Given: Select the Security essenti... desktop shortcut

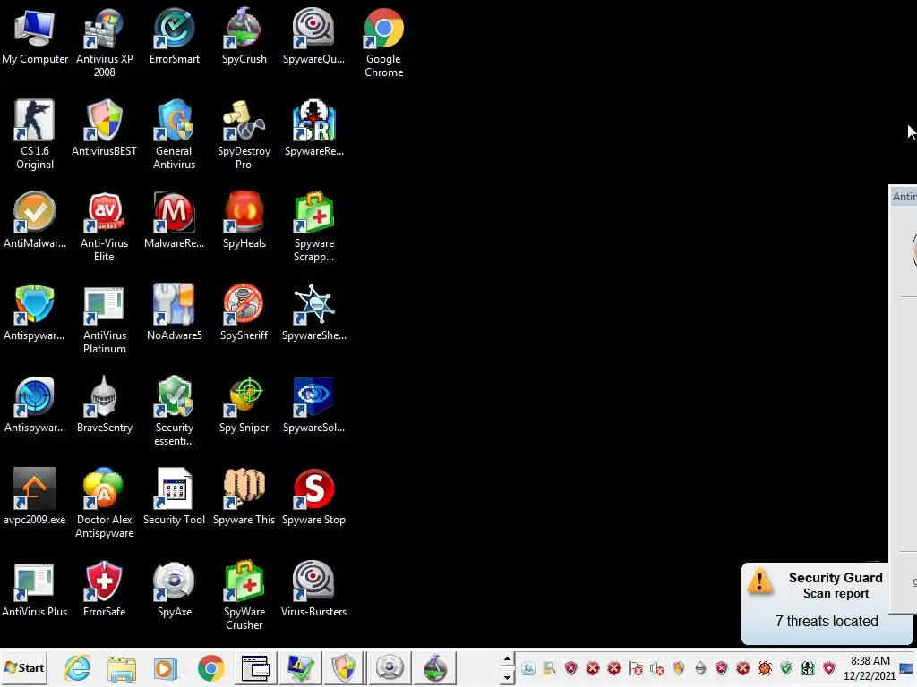Looking at the screenshot, I should tap(175, 411).
